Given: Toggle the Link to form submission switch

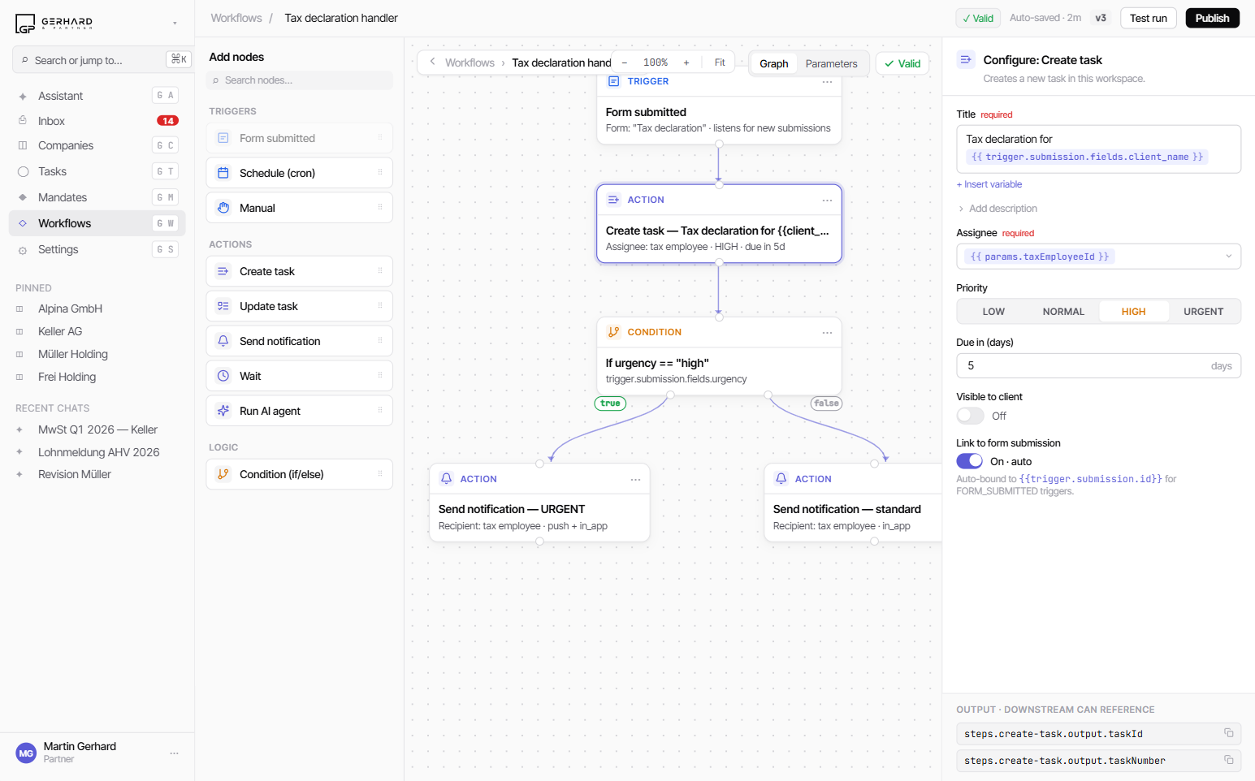Looking at the screenshot, I should (970, 461).
